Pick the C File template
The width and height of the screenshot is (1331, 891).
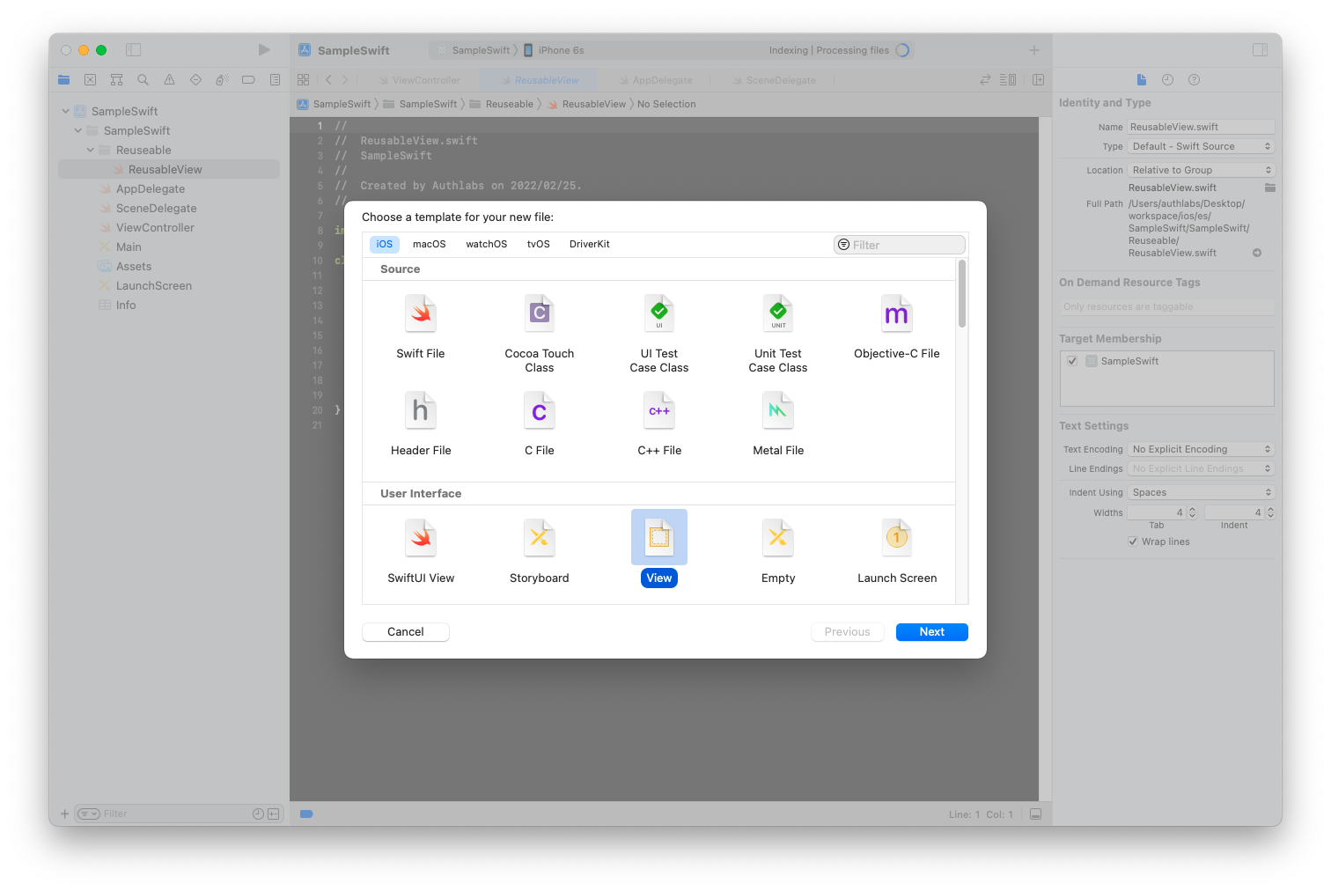[x=540, y=424]
